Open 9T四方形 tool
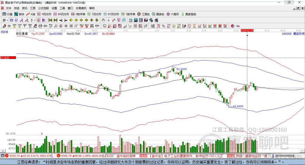This screenshot has width=305, height=165. 111,14
